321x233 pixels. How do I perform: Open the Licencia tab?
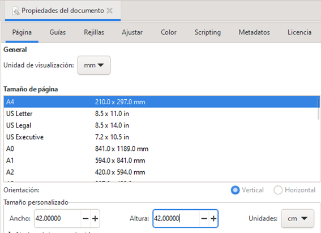[299, 32]
